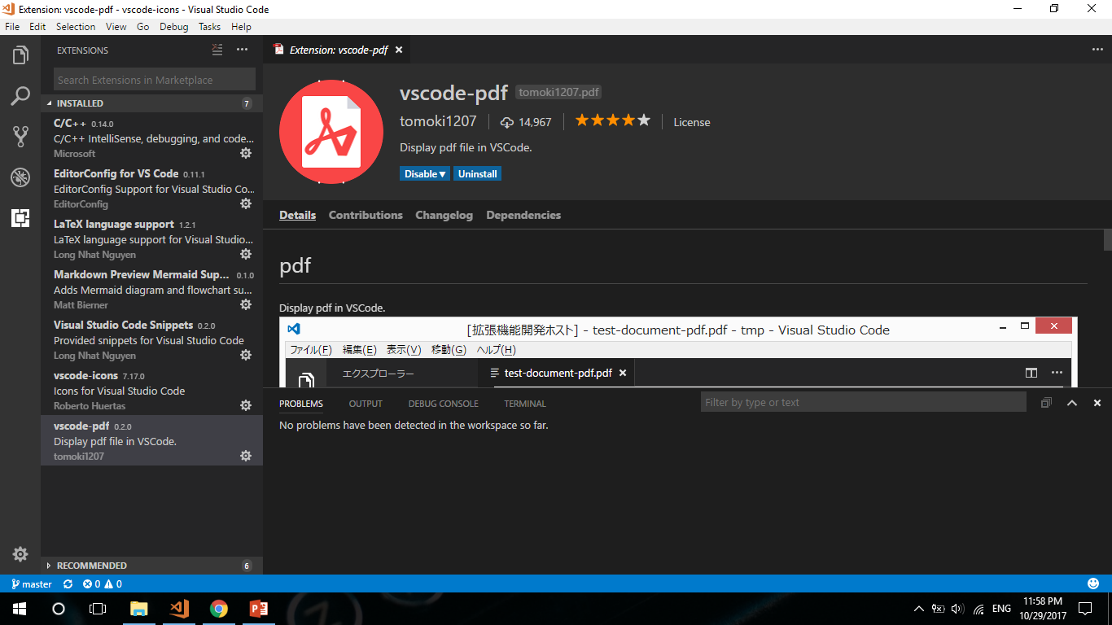Open the settings gear for vscode-icons extension
The height and width of the screenshot is (625, 1112).
tap(246, 405)
